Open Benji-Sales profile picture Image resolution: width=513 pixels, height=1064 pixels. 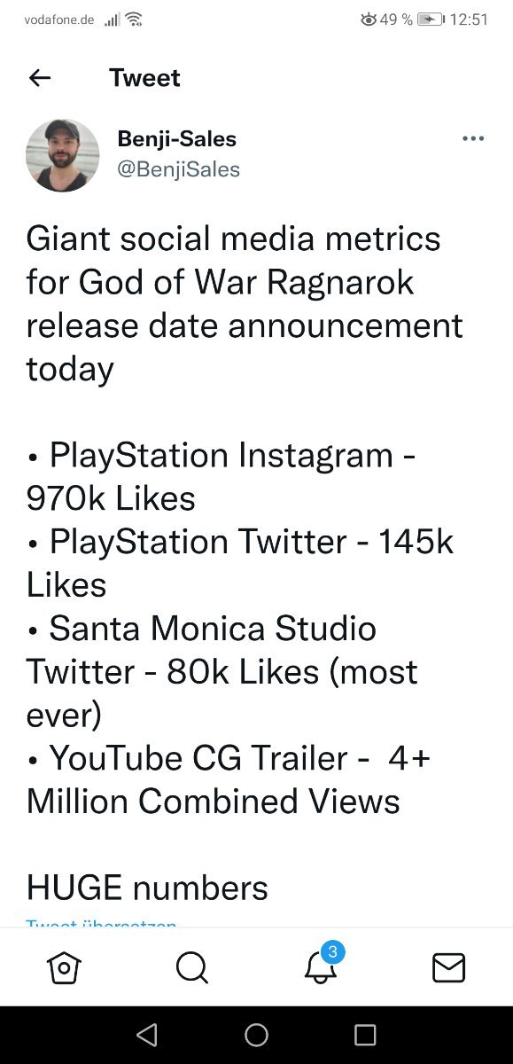(x=63, y=155)
